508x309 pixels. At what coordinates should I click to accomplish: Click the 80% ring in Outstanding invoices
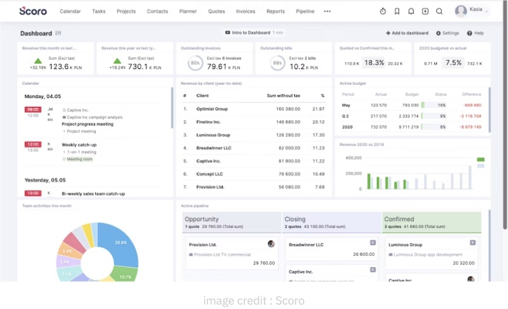(x=195, y=63)
